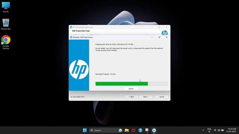Click Cancel in HP Cloud Recovery Tool footer
This screenshot has width=239, height=134.
[162, 97]
